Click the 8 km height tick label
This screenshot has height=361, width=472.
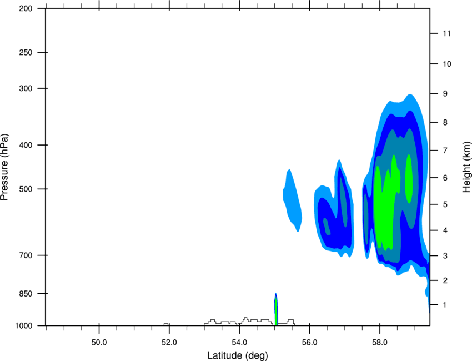pos(445,122)
